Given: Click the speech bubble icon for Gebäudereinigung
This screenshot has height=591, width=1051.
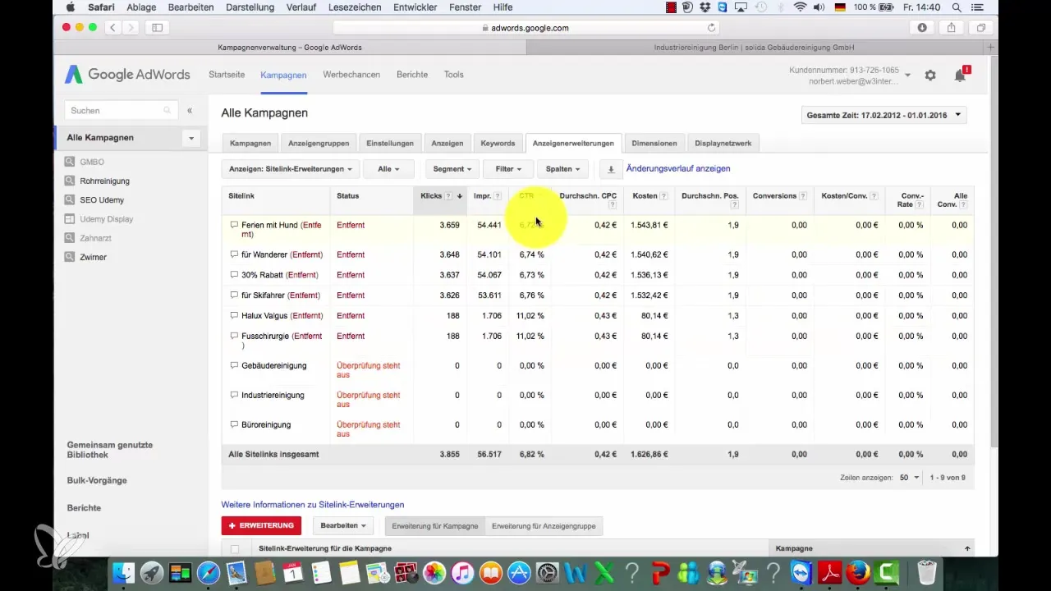Looking at the screenshot, I should (234, 365).
